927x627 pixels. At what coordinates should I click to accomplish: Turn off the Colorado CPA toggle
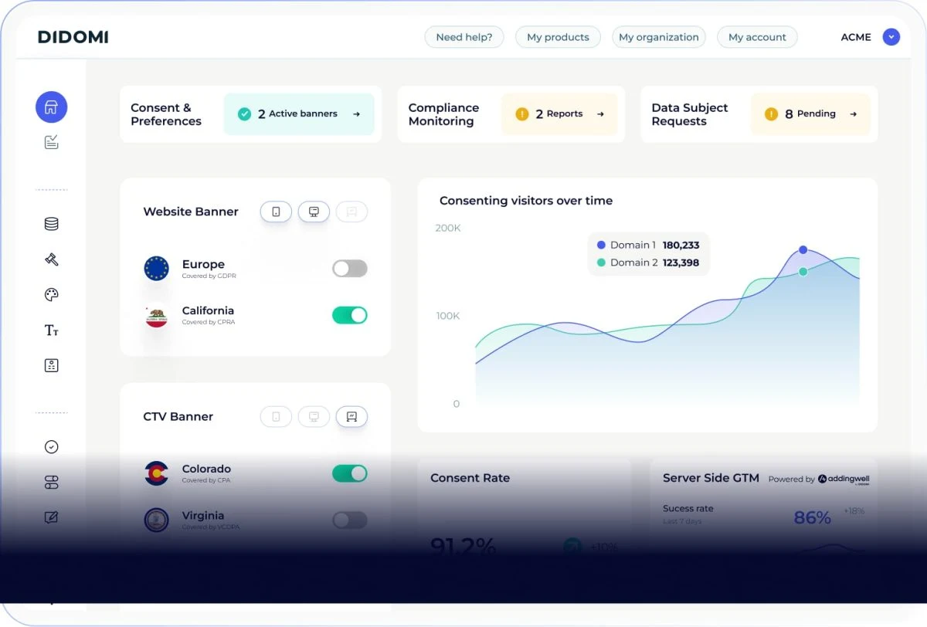(x=350, y=473)
